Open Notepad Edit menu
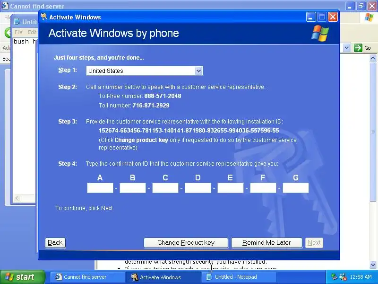 32,32
